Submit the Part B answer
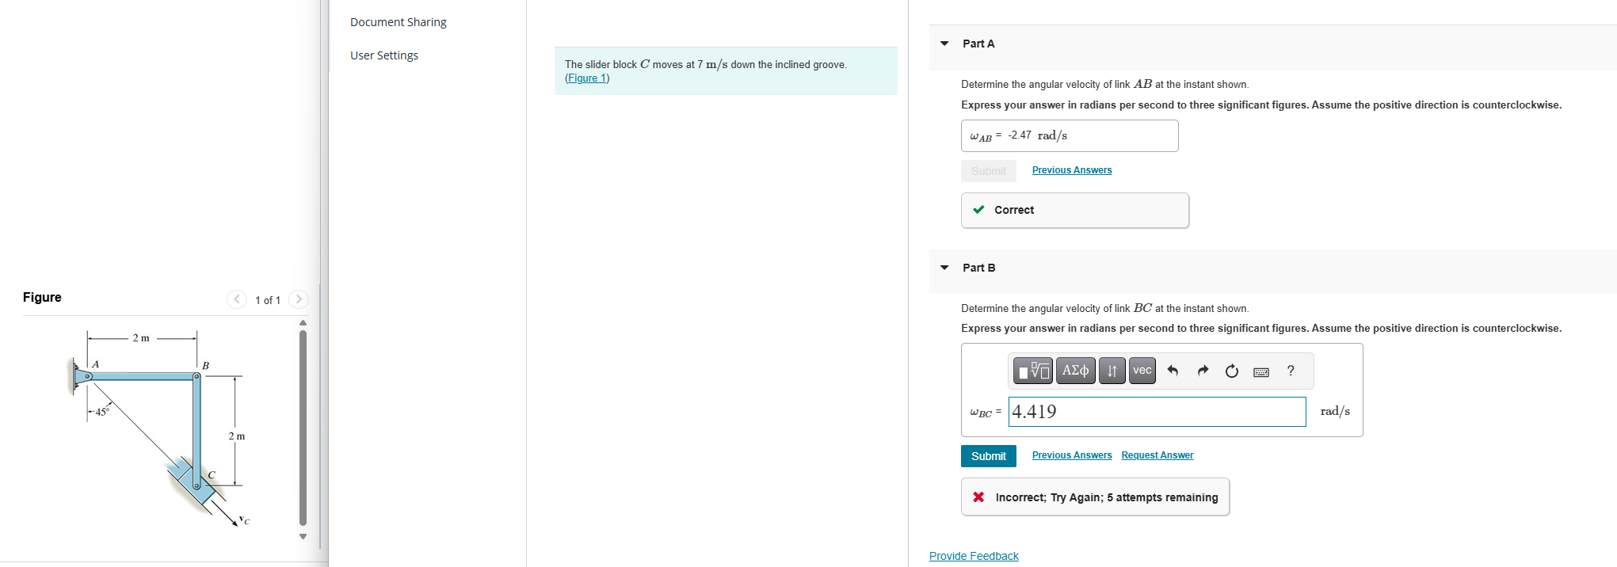Viewport: 1617px width, 567px height. click(x=988, y=455)
